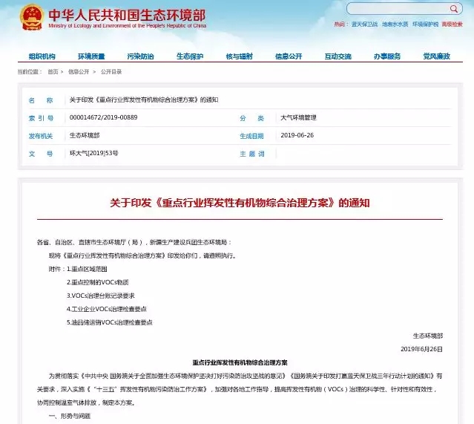The width and height of the screenshot is (474, 424).
Task: Open the 组织机构 navigation menu
Action: click(42, 56)
